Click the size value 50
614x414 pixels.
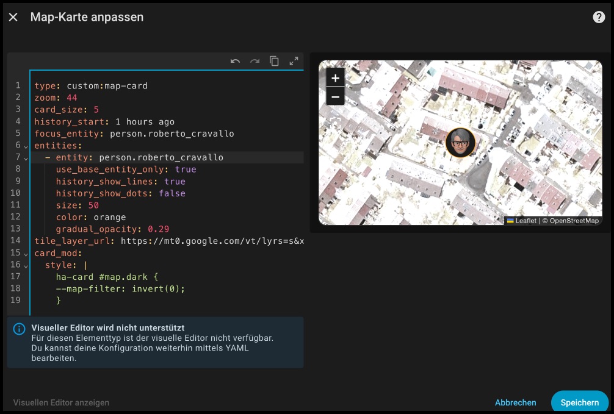pyautogui.click(x=93, y=205)
